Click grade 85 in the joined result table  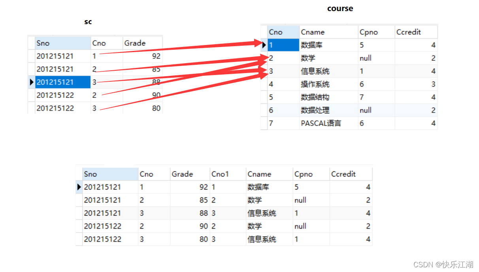click(190, 200)
